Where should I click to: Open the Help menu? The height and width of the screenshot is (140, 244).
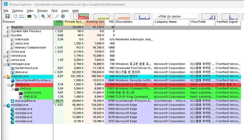(x=75, y=11)
